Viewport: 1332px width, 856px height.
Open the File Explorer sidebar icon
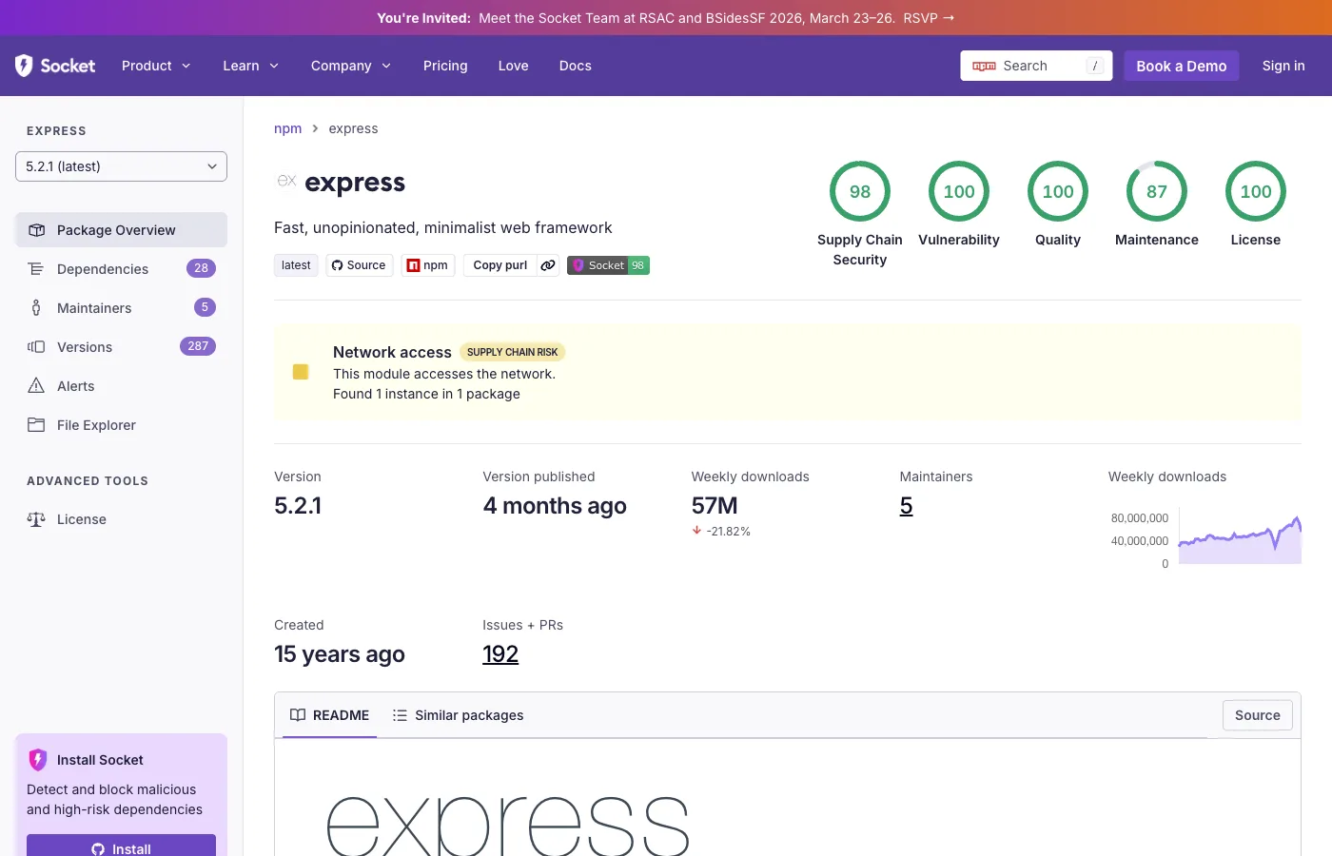35,424
